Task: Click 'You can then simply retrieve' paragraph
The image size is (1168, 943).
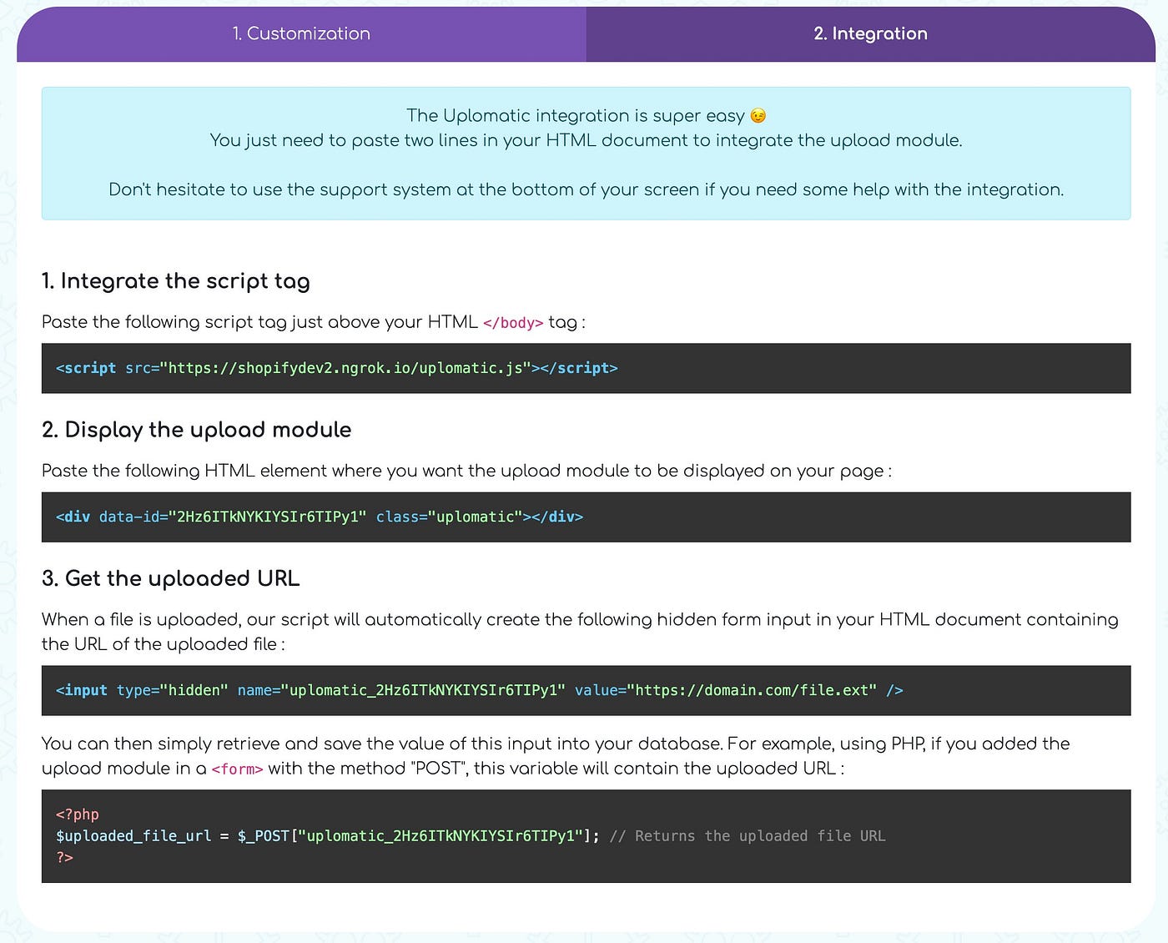Action: tap(556, 756)
